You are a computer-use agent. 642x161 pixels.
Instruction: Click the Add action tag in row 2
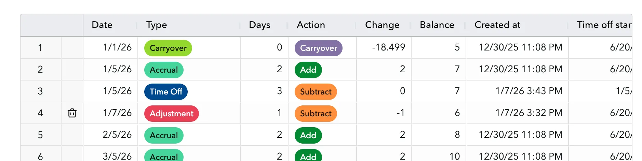[308, 70]
